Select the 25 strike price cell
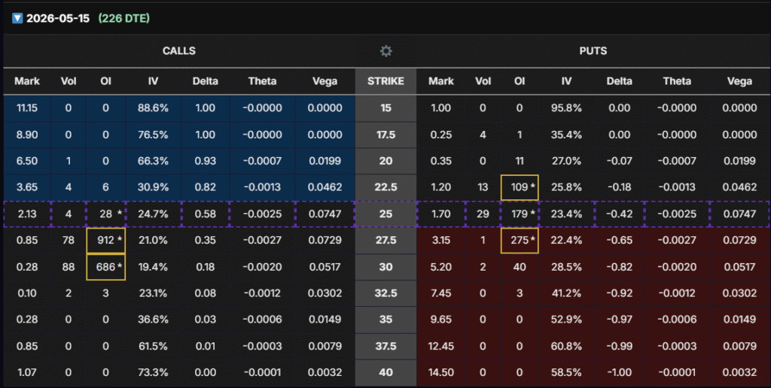The width and height of the screenshot is (771, 388). click(385, 214)
